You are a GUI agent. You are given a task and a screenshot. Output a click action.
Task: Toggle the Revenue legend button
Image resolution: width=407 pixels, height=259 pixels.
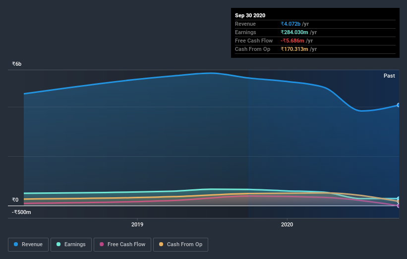[28, 245]
